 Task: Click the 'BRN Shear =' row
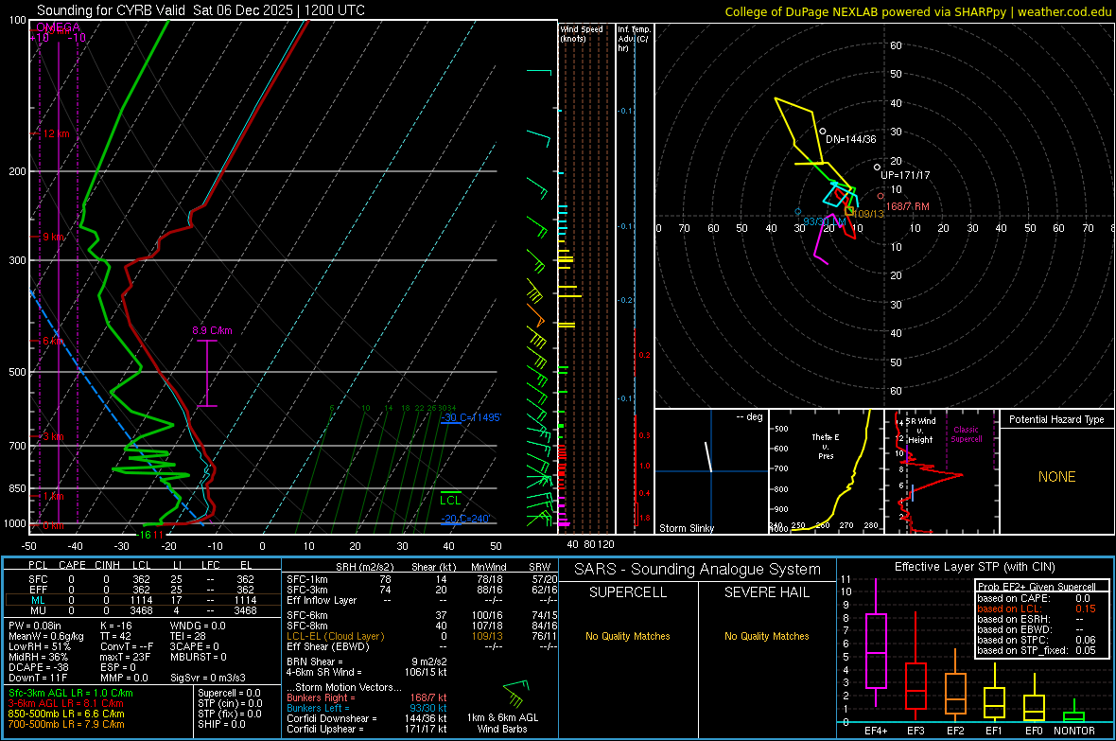pos(367,662)
